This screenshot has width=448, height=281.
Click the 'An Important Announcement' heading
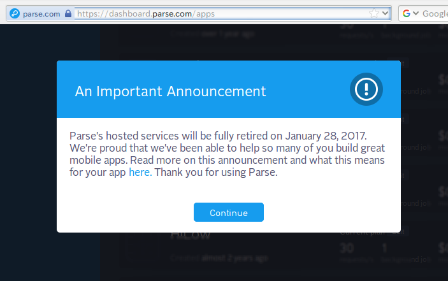tap(170, 91)
